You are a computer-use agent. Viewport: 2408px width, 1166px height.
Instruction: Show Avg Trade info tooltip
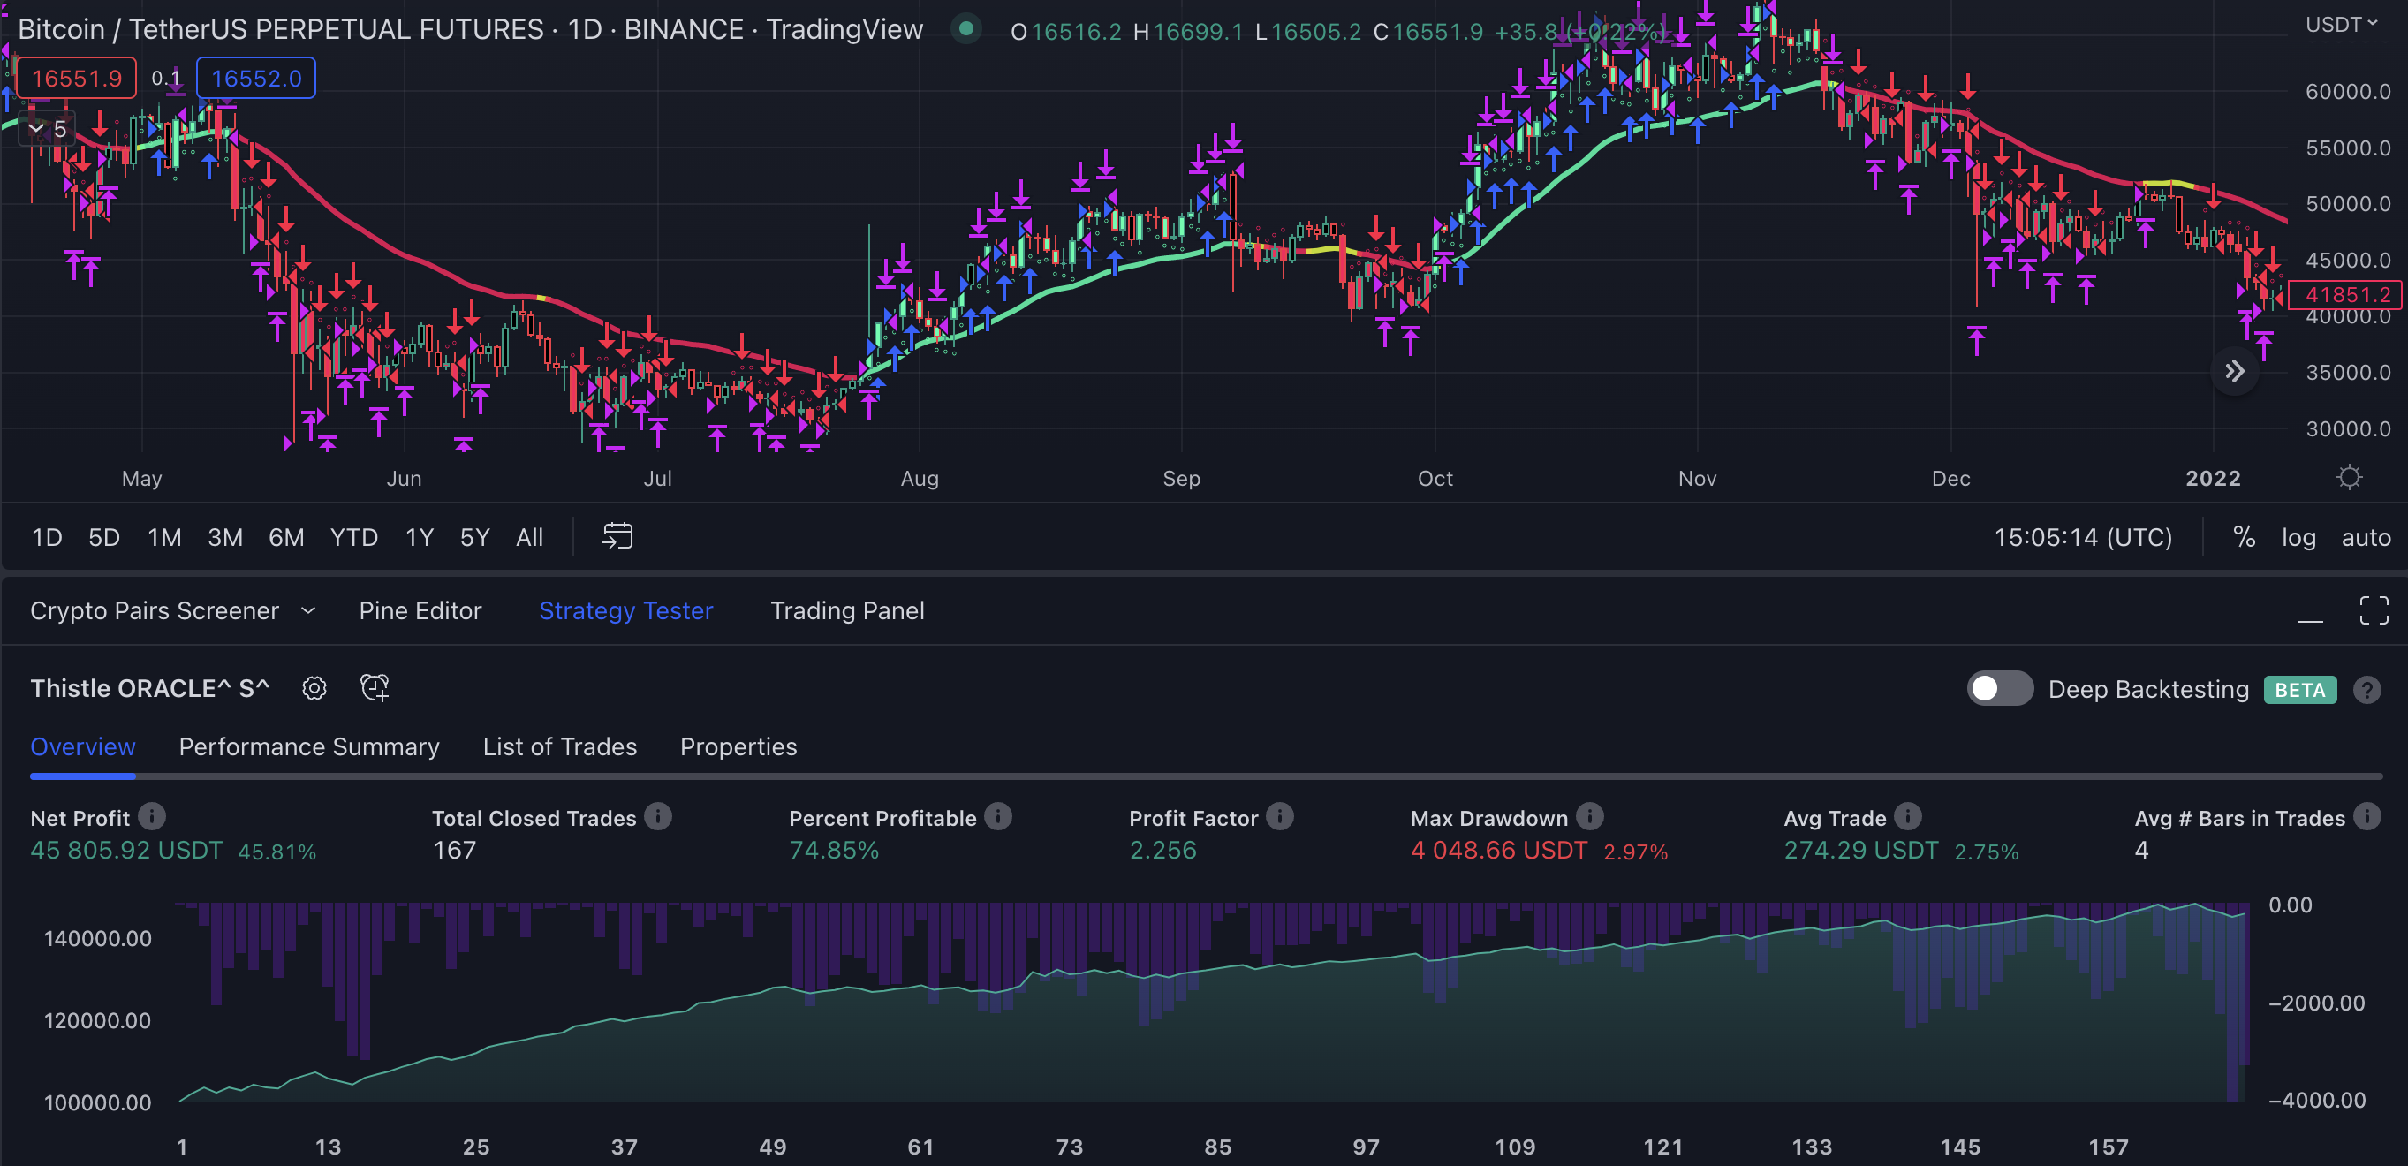coord(1908,816)
